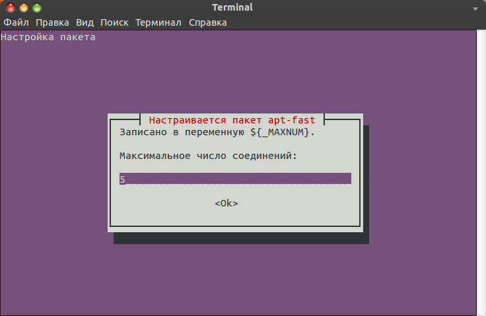Open the Поиск menu

coord(114,22)
